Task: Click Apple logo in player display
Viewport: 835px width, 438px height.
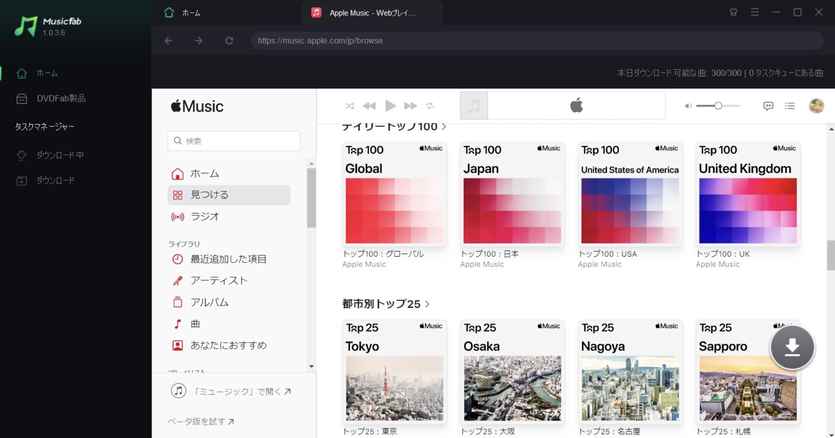Action: 576,105
